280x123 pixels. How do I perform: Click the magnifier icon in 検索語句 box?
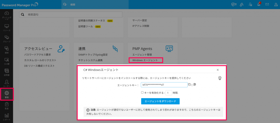coord(23,15)
